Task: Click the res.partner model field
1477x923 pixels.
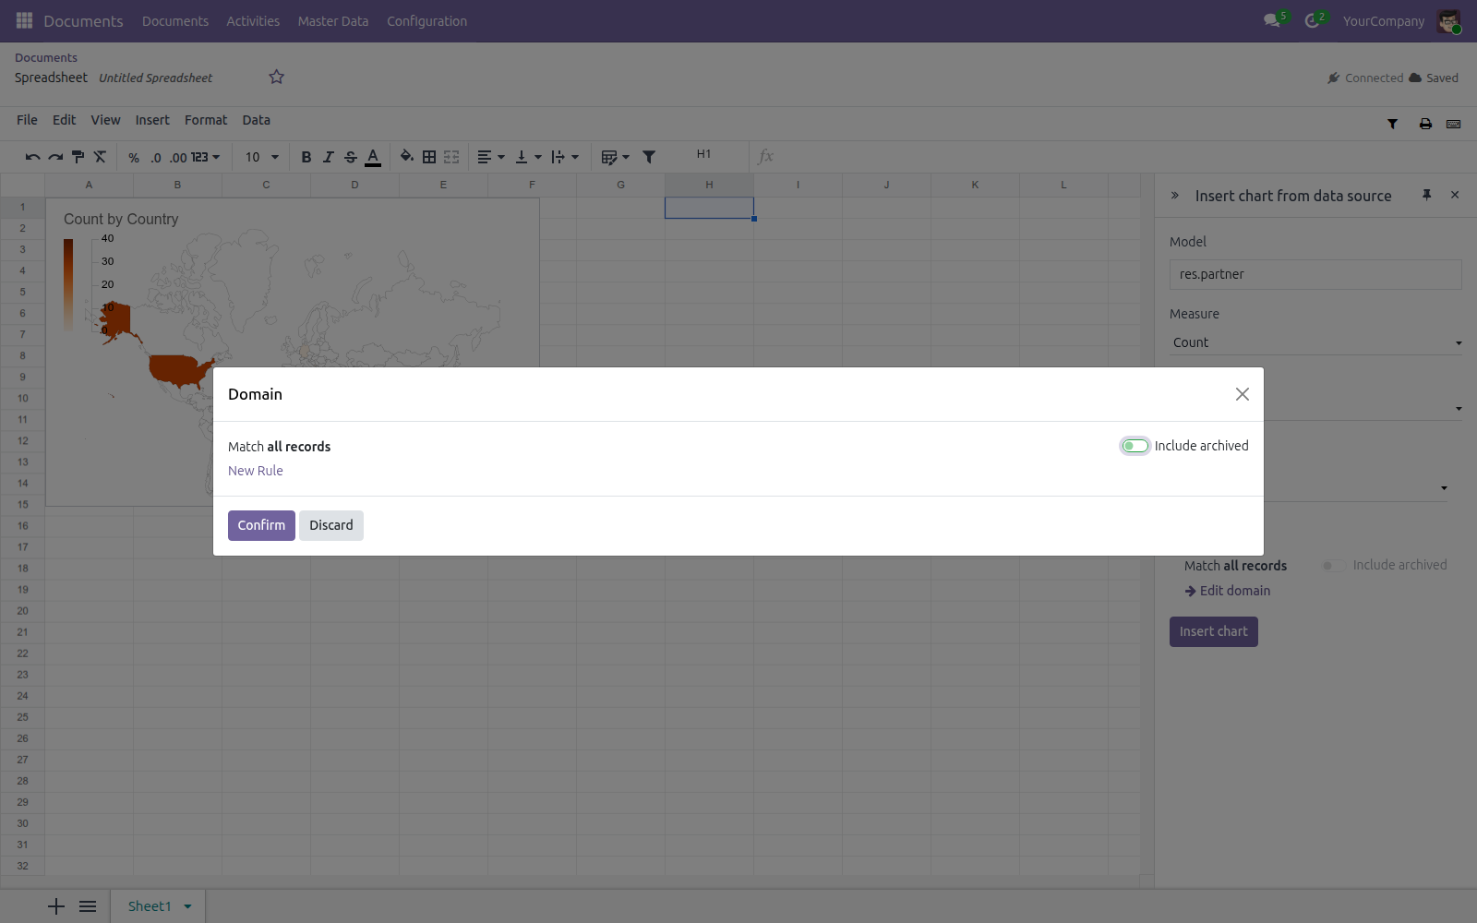Action: [1315, 274]
